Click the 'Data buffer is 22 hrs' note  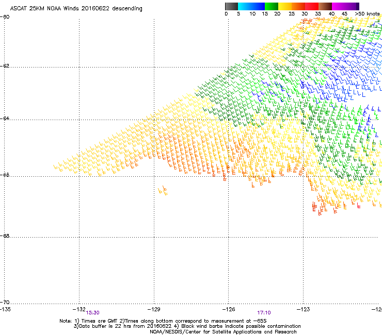click(187, 326)
